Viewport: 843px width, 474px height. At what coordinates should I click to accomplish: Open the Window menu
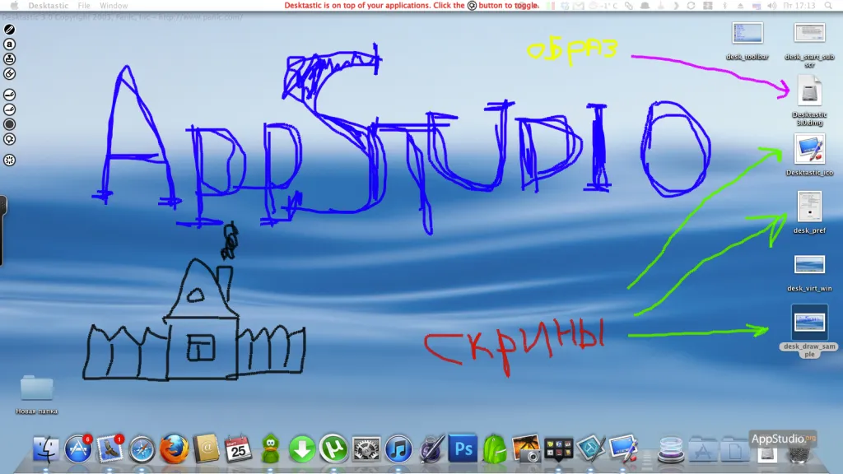click(x=114, y=6)
